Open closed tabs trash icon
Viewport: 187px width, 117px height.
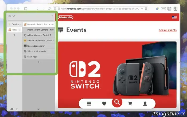coord(17,109)
